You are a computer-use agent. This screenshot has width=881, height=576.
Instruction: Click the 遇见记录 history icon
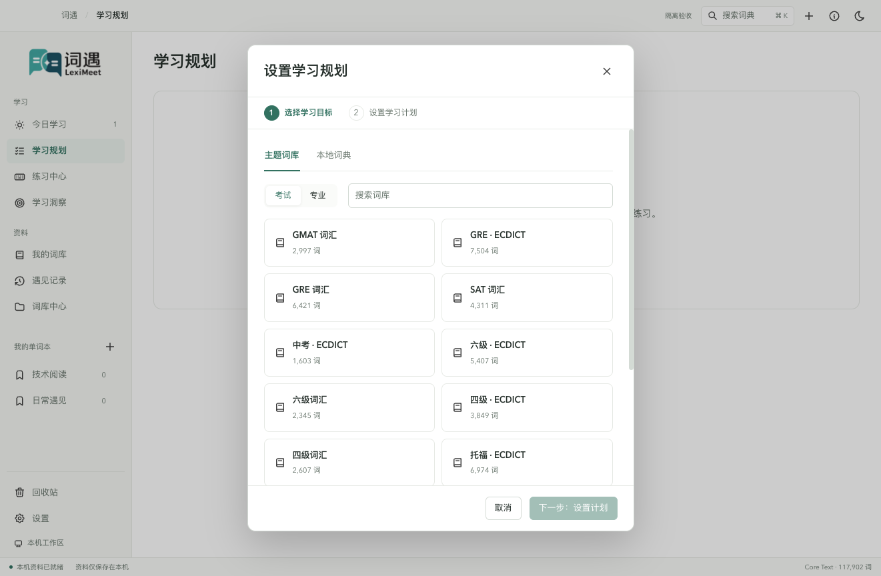click(19, 281)
